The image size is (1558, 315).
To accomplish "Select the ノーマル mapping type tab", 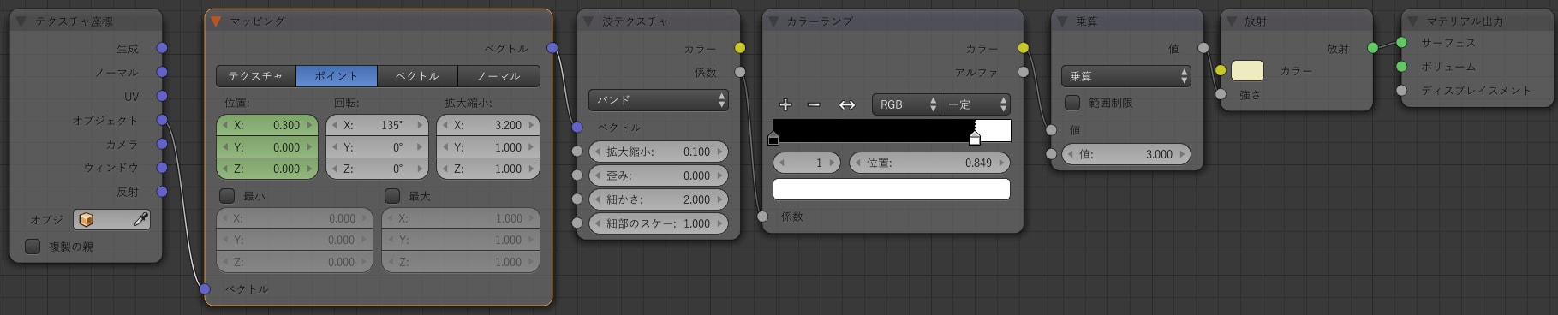I will (x=499, y=76).
